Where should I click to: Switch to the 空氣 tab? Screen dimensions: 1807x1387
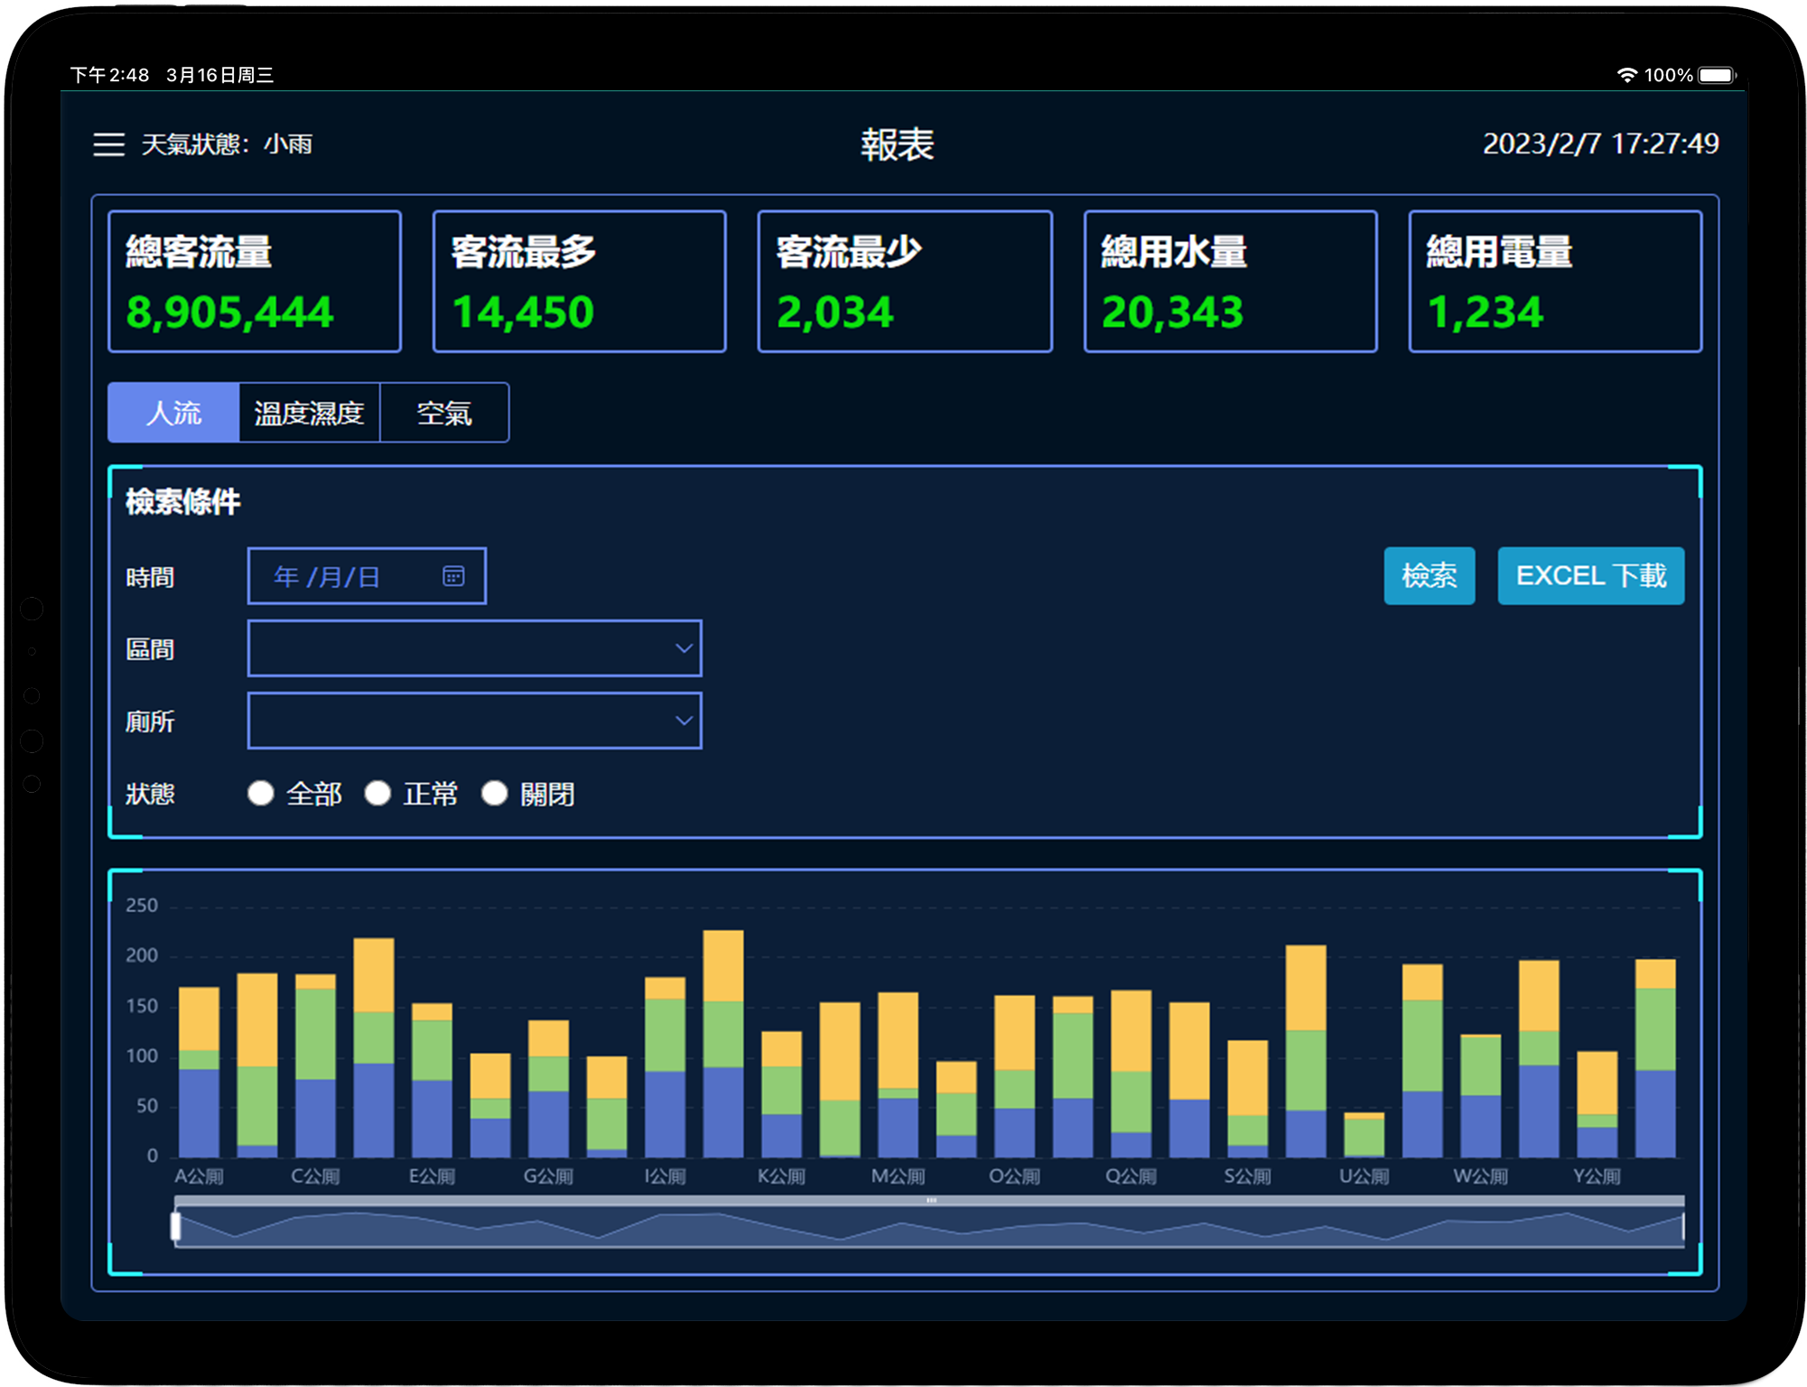(x=444, y=413)
